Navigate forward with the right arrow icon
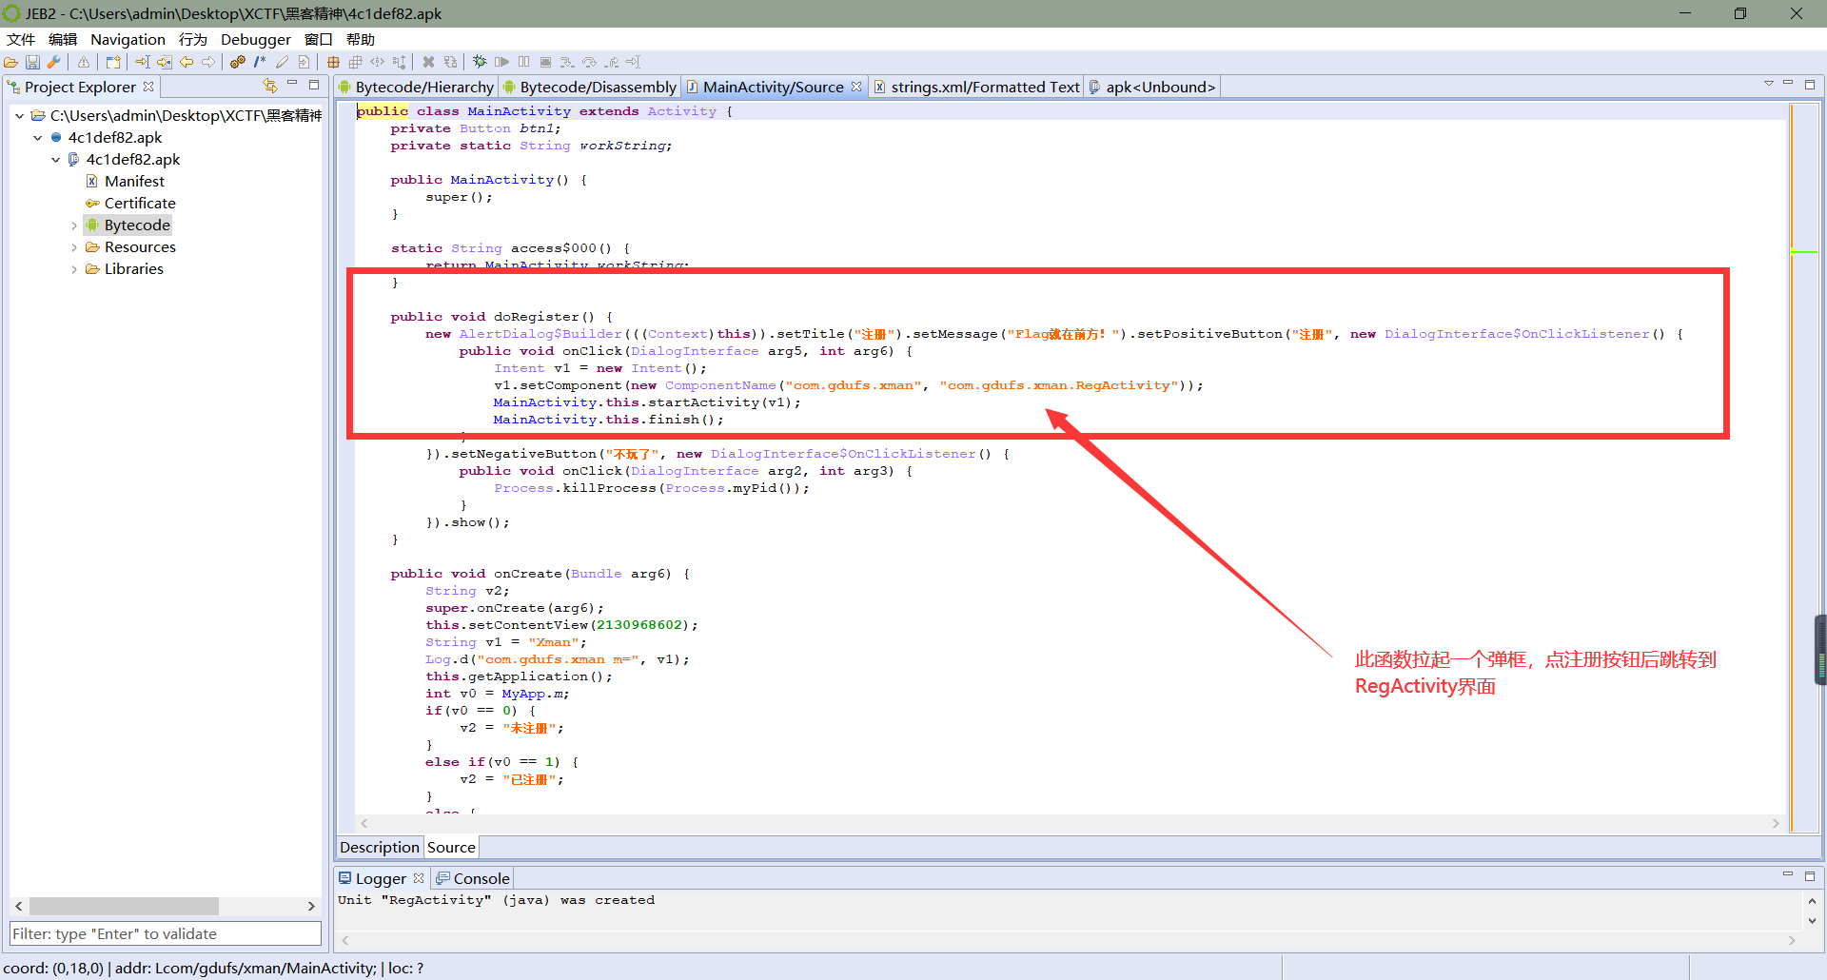 tap(208, 62)
